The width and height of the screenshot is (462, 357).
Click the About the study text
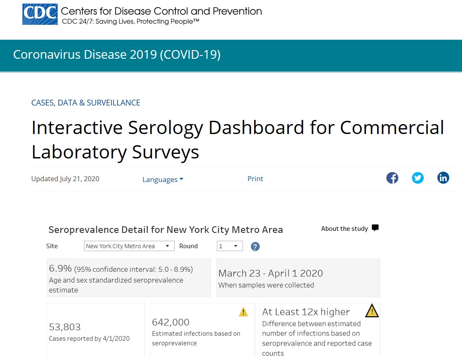pos(344,229)
